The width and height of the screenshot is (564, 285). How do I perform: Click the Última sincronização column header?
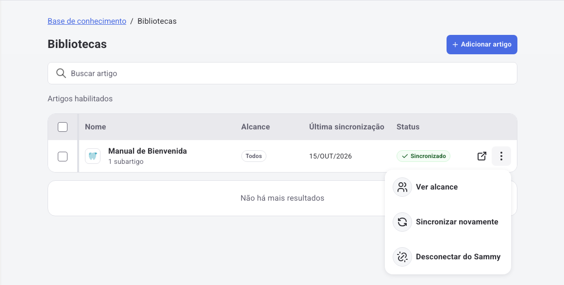click(347, 127)
